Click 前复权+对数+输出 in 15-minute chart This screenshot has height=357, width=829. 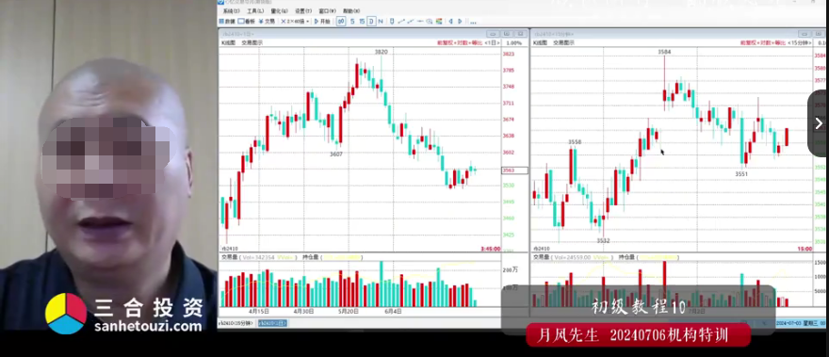pos(763,42)
